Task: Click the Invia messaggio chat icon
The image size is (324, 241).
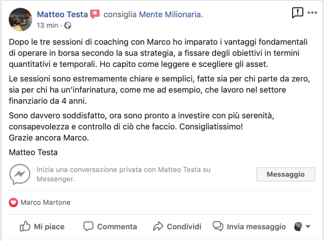Action: 218,226
